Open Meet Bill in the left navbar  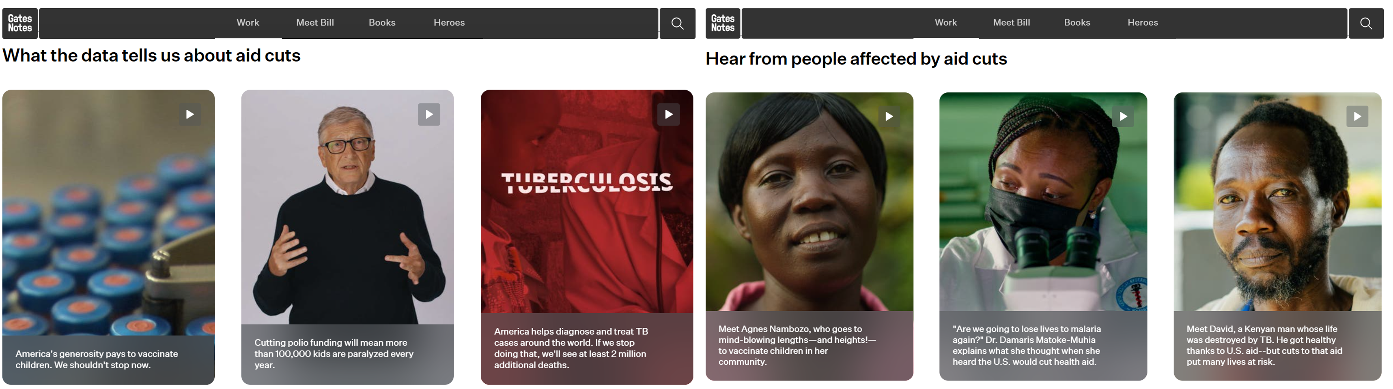click(x=315, y=23)
